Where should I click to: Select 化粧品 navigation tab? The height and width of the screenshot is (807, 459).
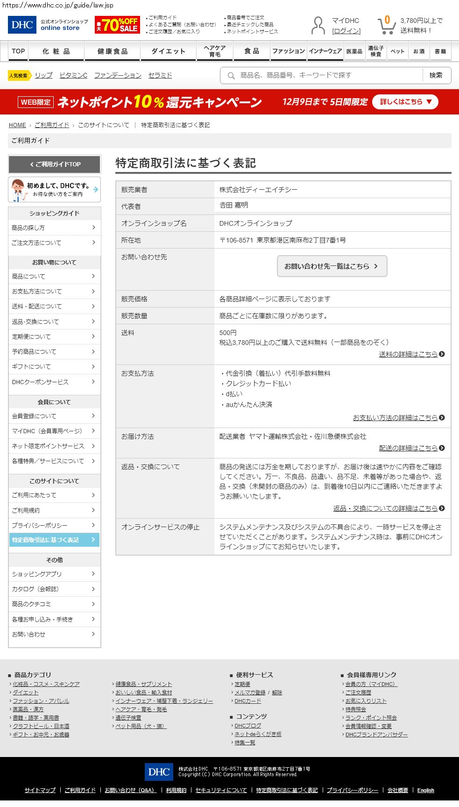tap(56, 51)
